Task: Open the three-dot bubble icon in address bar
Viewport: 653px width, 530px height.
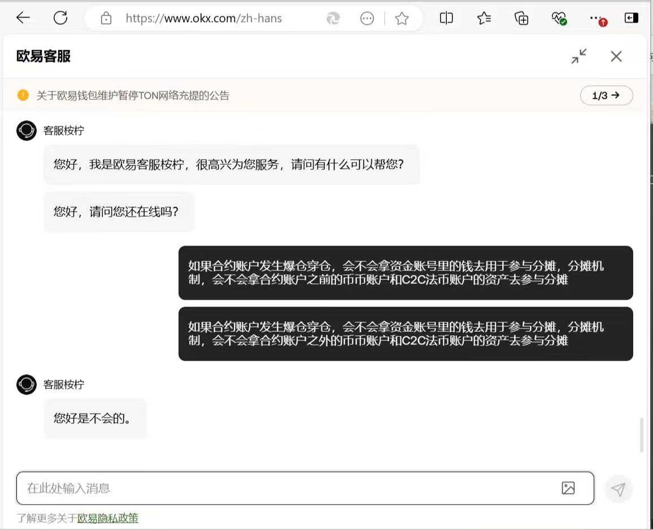Action: pos(367,18)
